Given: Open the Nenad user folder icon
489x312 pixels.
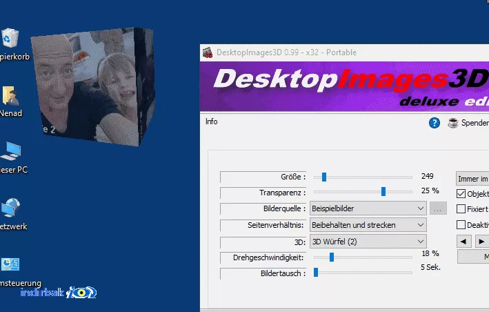Looking at the screenshot, I should [10, 96].
